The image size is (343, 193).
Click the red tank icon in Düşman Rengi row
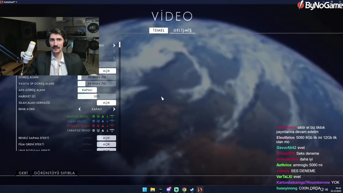coord(94,126)
